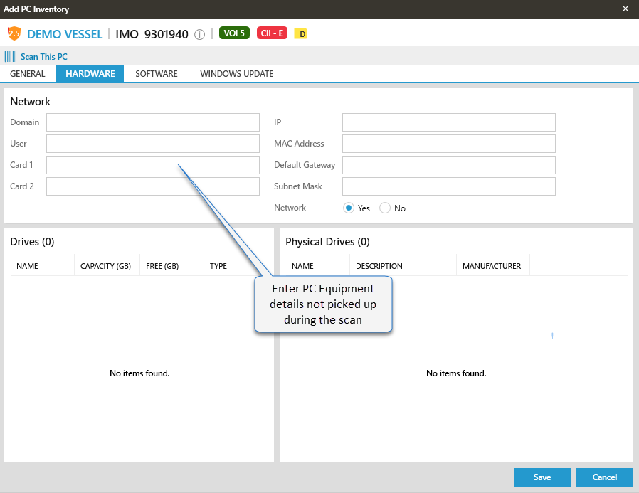Save the PC inventory
This screenshot has height=493, width=639.
pyautogui.click(x=542, y=477)
